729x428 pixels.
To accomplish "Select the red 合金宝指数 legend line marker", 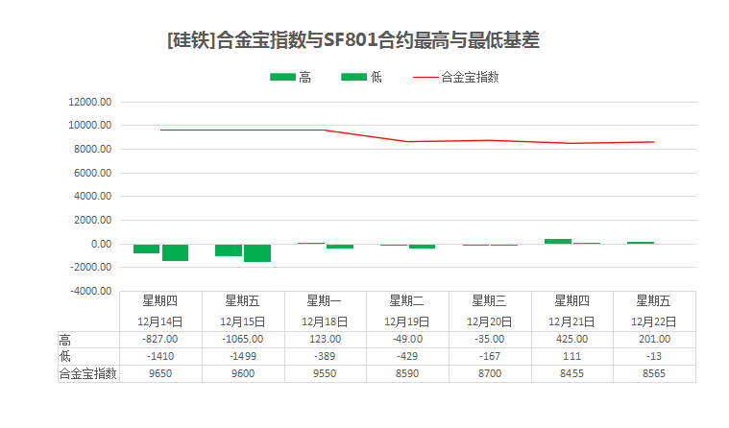I will 425,78.
